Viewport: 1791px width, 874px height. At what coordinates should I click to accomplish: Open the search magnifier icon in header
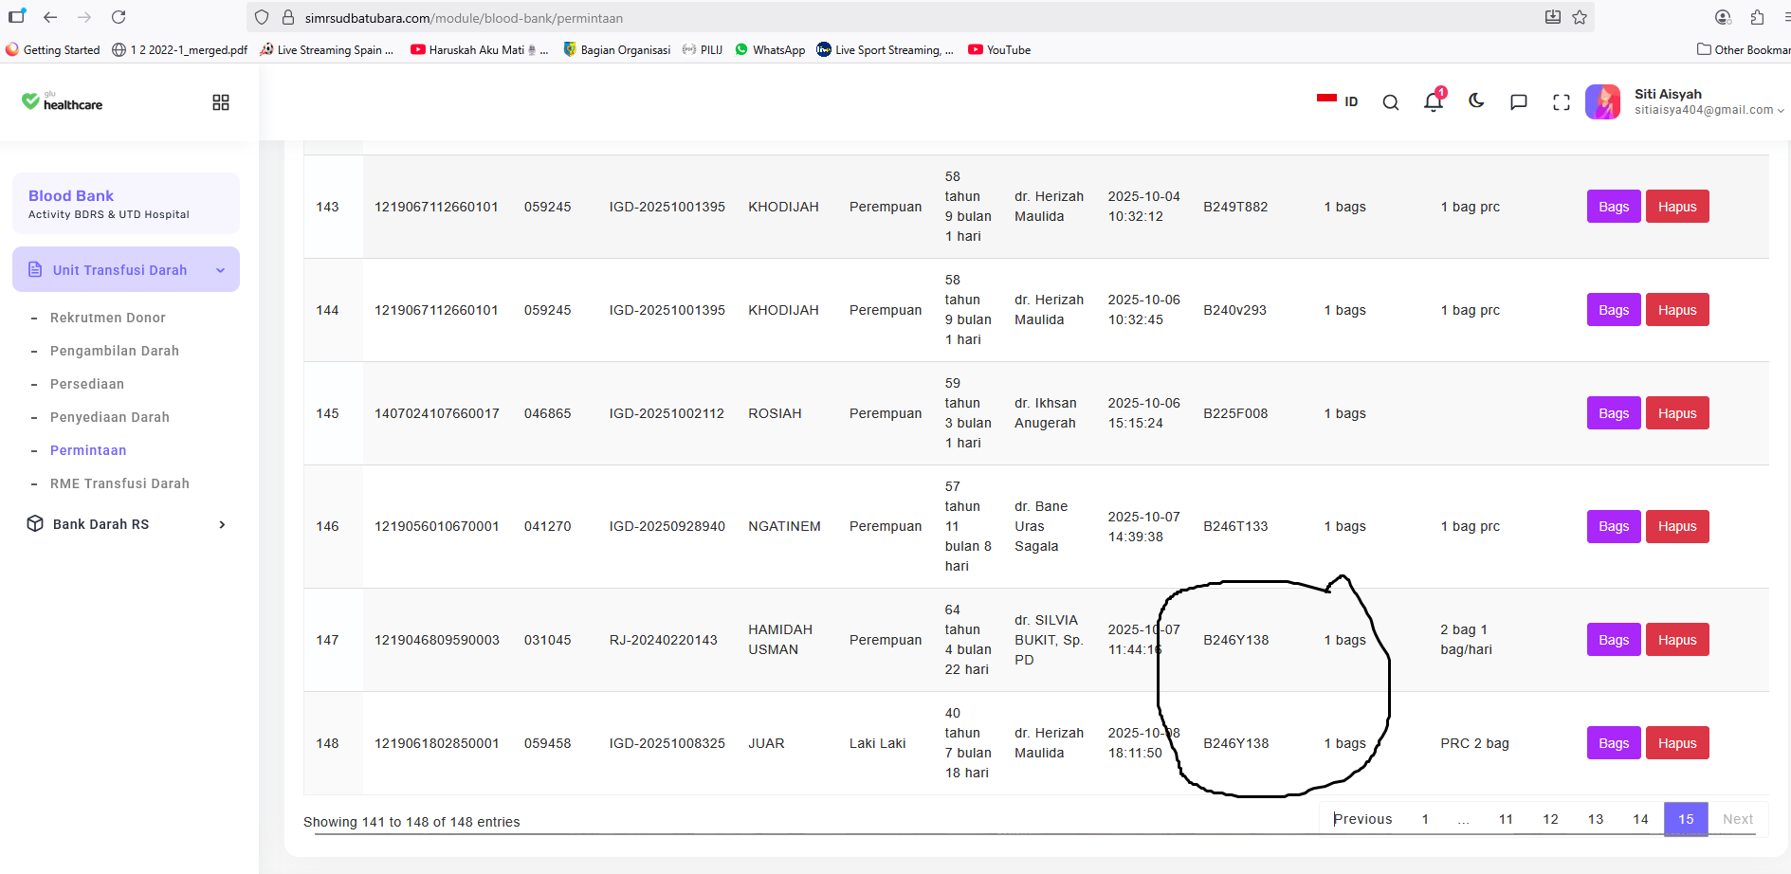click(1390, 102)
